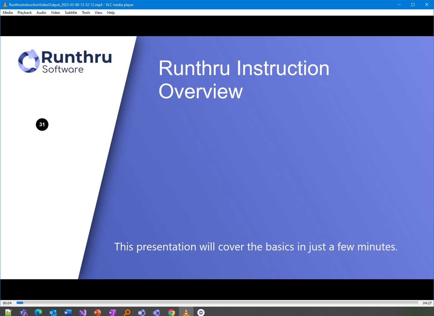The image size is (434, 316).
Task: Open PowerPoint from the taskbar
Action: (97, 312)
